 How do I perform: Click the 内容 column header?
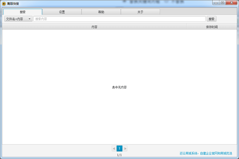coord(94,27)
